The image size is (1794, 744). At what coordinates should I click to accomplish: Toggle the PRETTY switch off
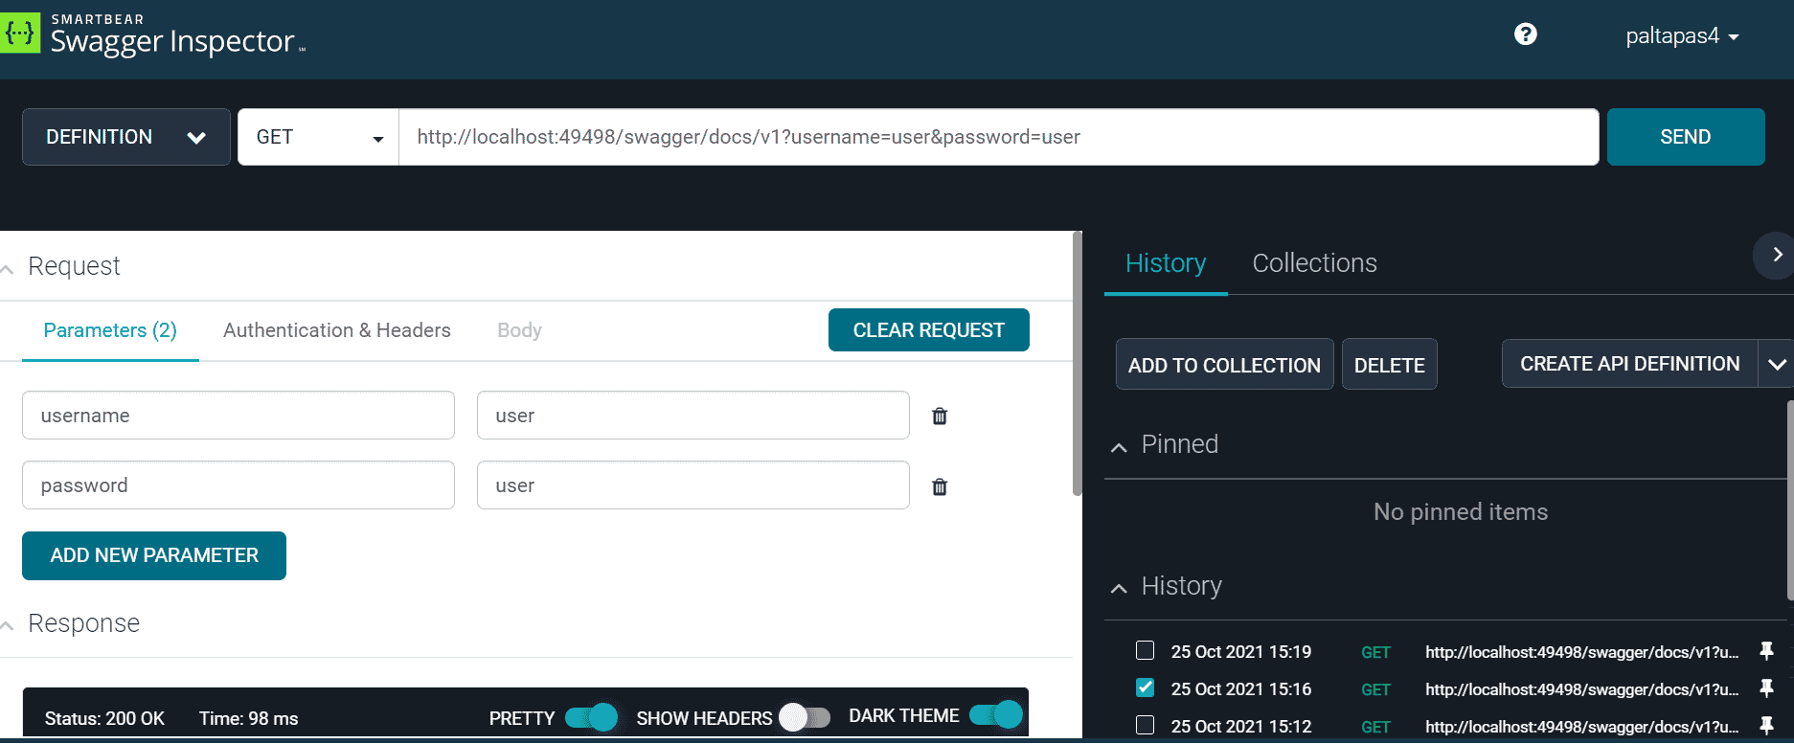click(591, 717)
